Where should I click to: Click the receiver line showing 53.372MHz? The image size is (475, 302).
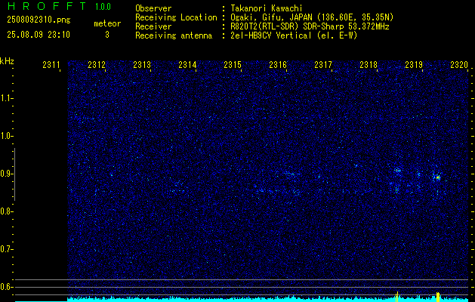(310, 26)
